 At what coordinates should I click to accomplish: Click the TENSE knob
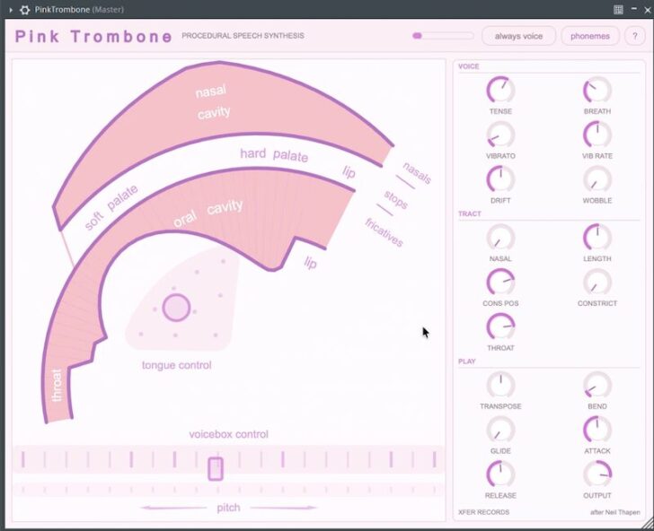pos(500,90)
